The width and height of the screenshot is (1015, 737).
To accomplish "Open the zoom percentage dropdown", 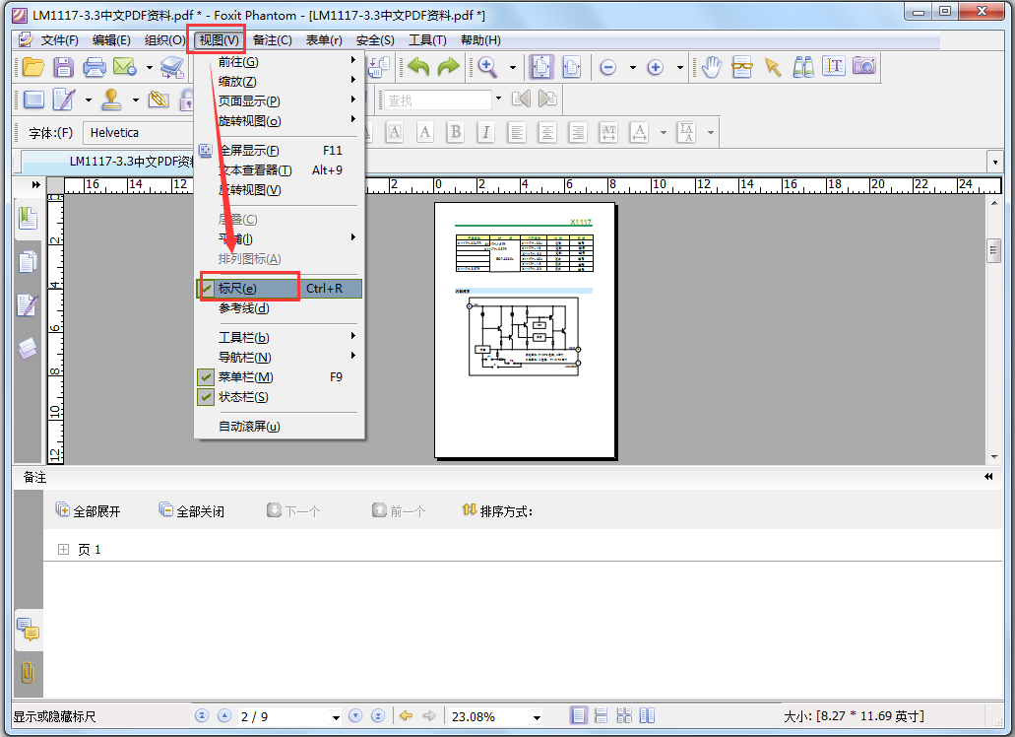I will click(537, 717).
